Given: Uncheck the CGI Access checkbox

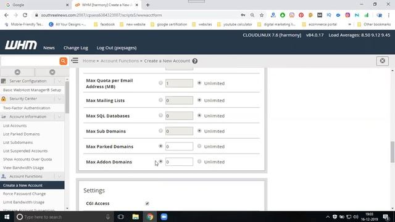Looking at the screenshot, I should point(147,203).
